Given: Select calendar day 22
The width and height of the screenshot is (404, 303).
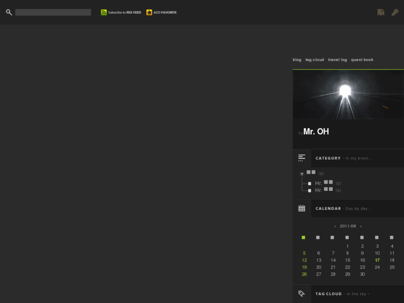Looking at the screenshot, I should click(x=347, y=267).
